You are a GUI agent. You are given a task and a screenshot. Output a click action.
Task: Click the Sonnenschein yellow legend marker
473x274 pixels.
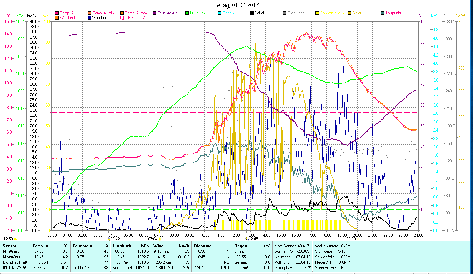[x=317, y=13]
